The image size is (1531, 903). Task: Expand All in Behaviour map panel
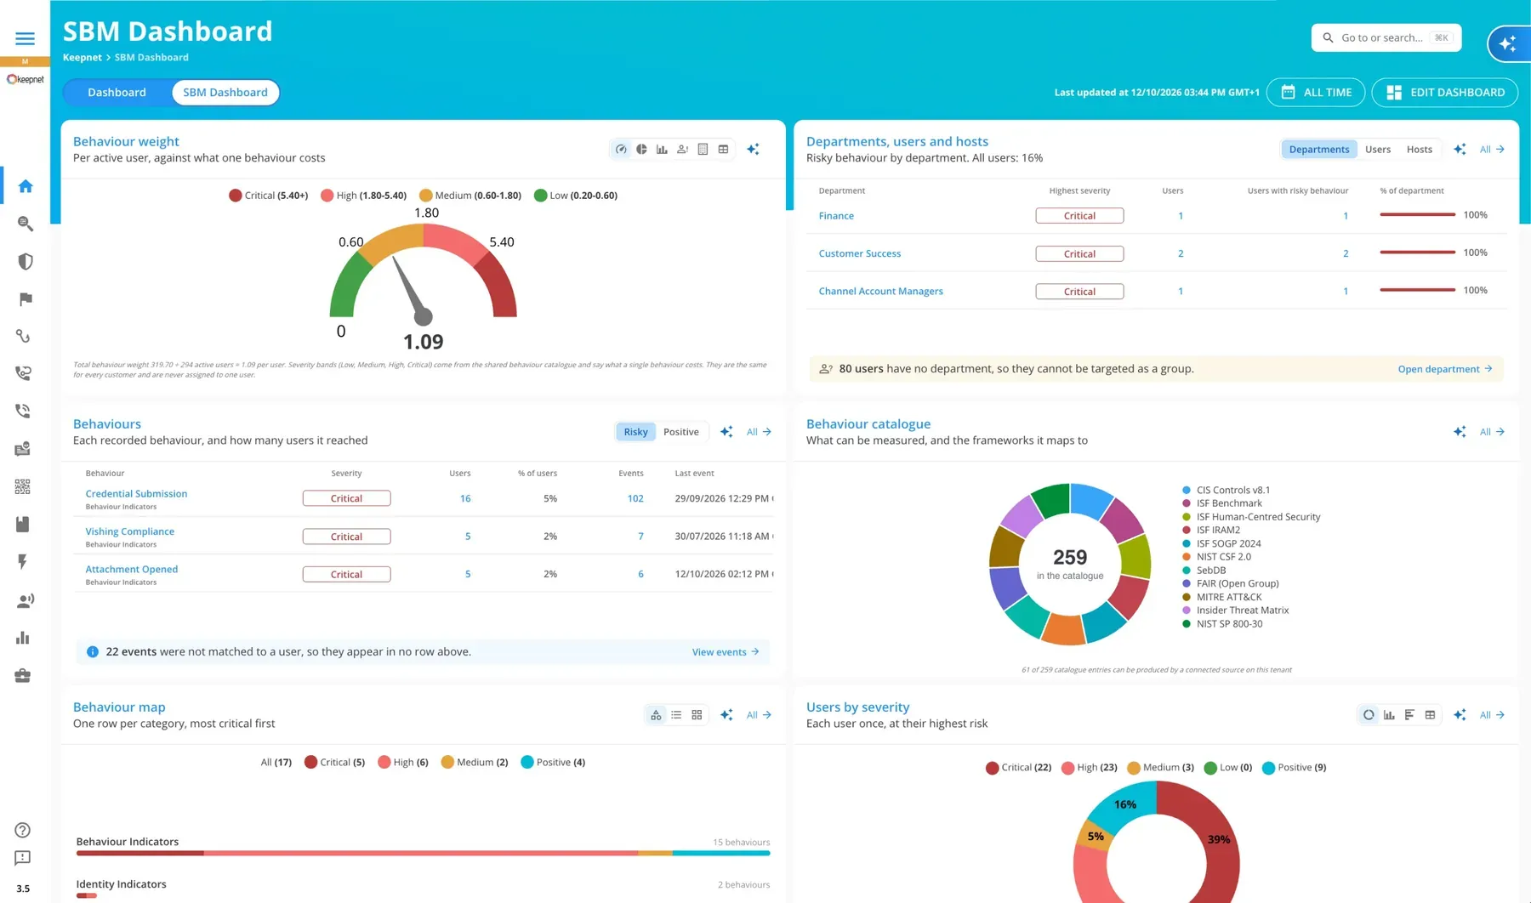pos(759,715)
